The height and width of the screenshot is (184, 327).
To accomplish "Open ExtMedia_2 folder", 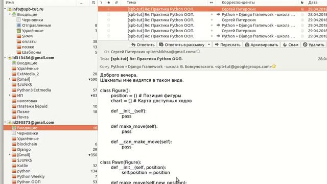I will (x=28, y=74).
